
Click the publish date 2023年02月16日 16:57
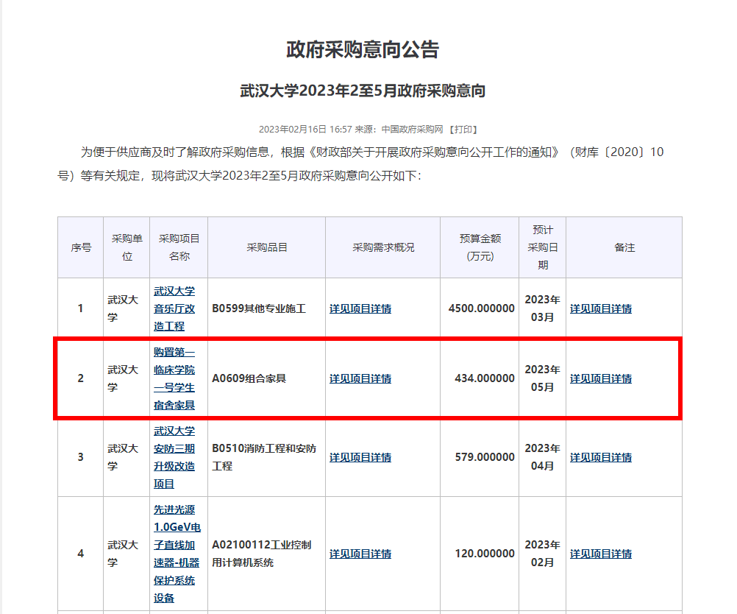pos(305,130)
